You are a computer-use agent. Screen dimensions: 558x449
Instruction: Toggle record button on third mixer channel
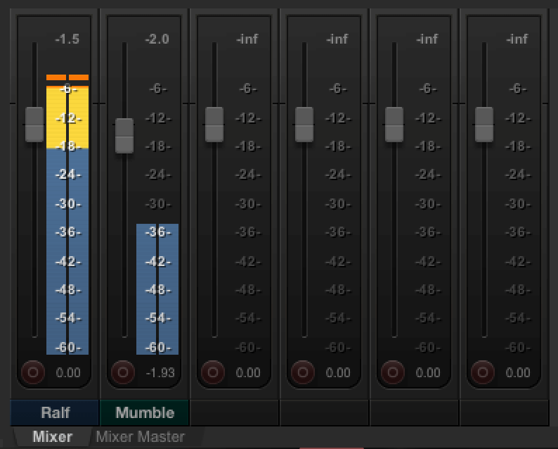pyautogui.click(x=212, y=372)
